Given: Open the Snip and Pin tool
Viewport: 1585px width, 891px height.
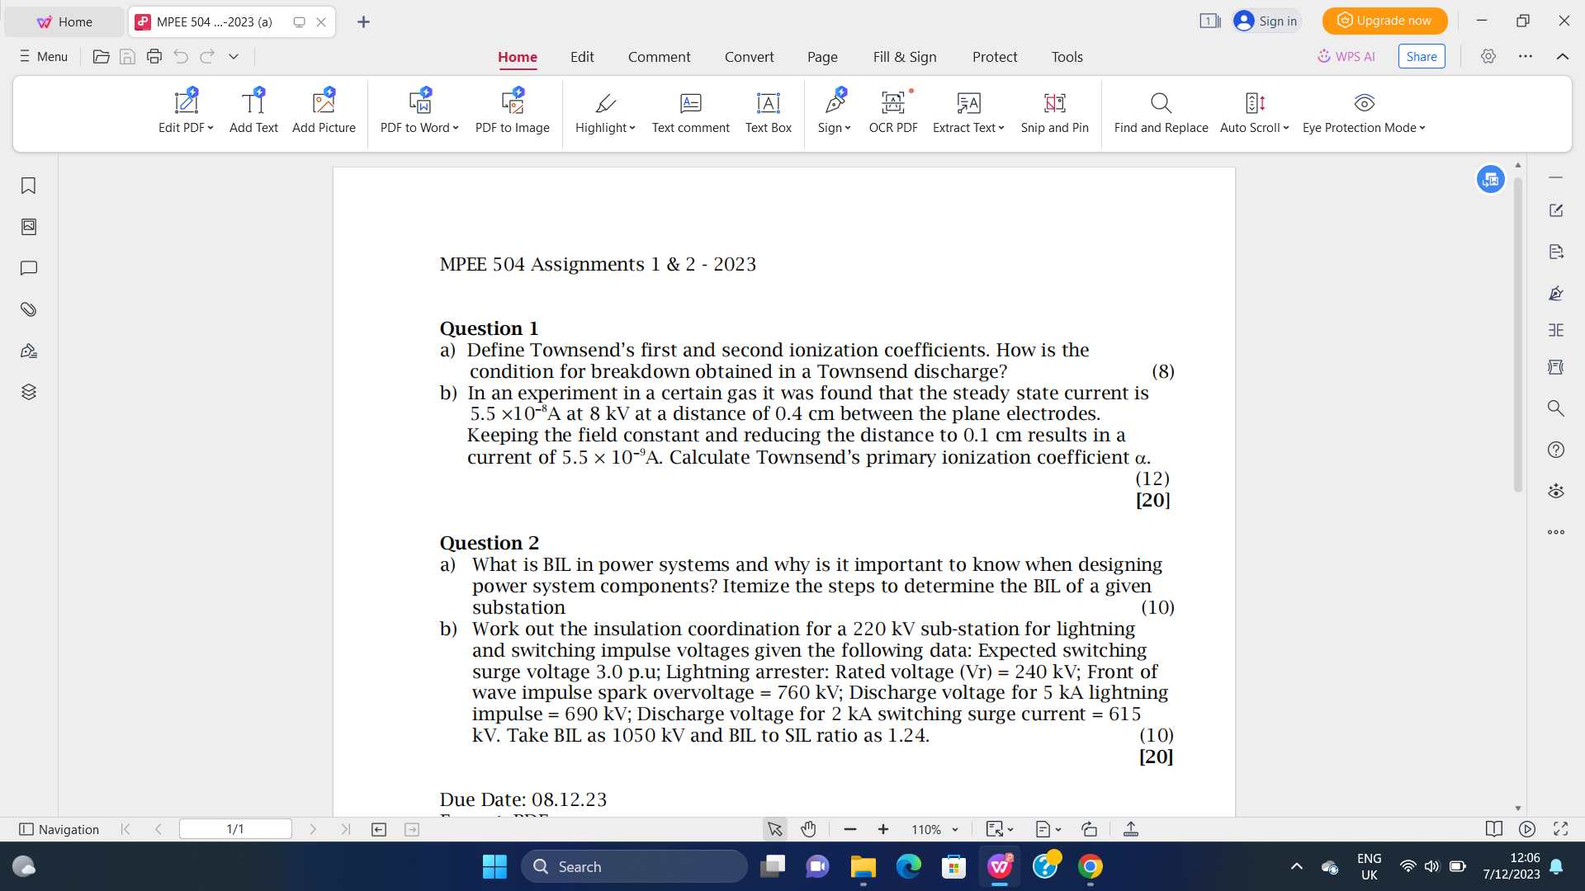Looking at the screenshot, I should (1054, 111).
